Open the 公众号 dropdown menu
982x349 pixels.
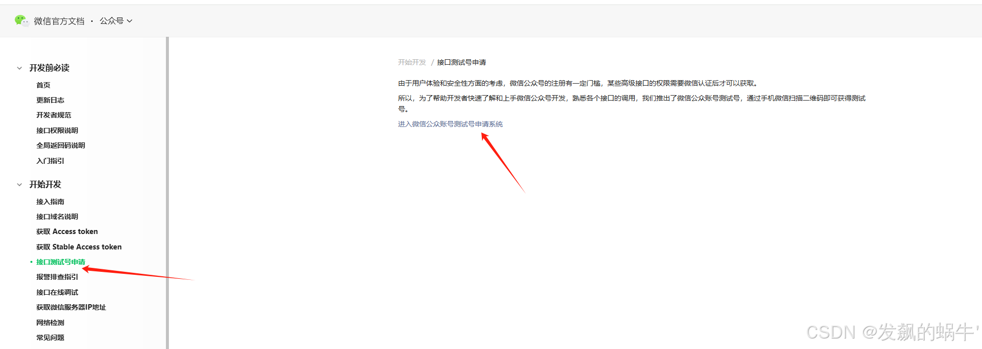click(116, 21)
